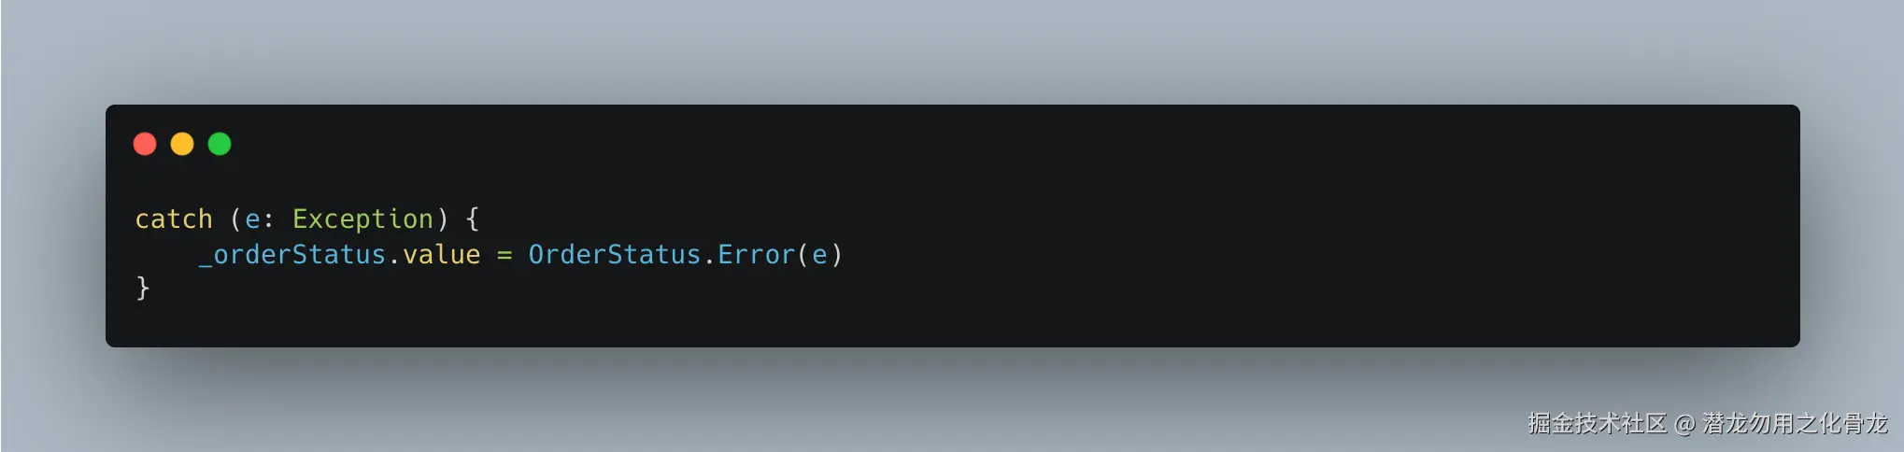This screenshot has height=452, width=1904.
Task: Click the 掘金技术社区 watermark text
Action: [x=1597, y=424]
